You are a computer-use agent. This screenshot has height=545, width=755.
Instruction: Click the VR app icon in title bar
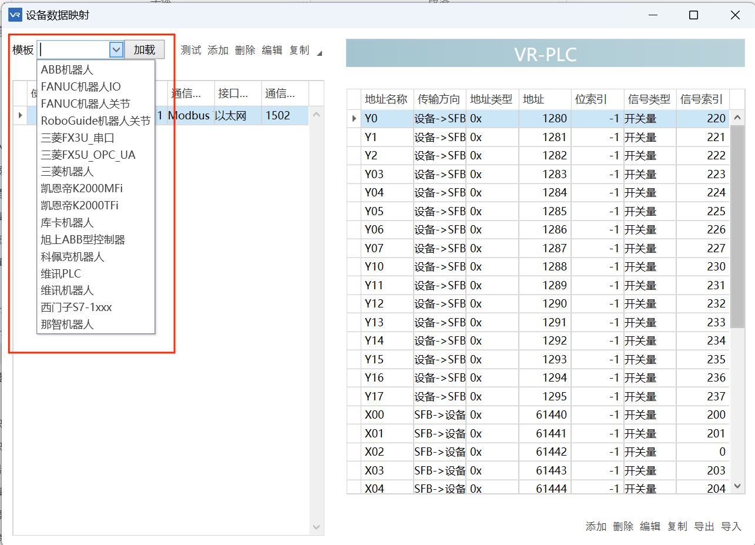[x=15, y=15]
